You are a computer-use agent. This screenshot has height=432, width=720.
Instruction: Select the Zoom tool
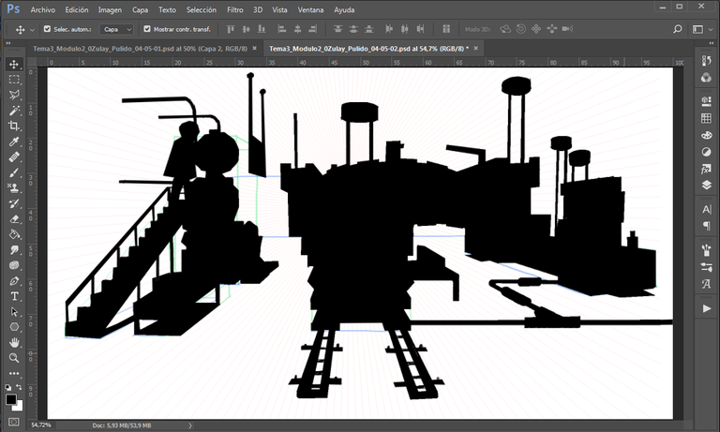pos(14,358)
